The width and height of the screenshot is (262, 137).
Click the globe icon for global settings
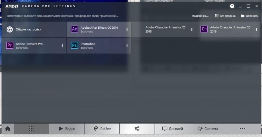click(x=10, y=29)
